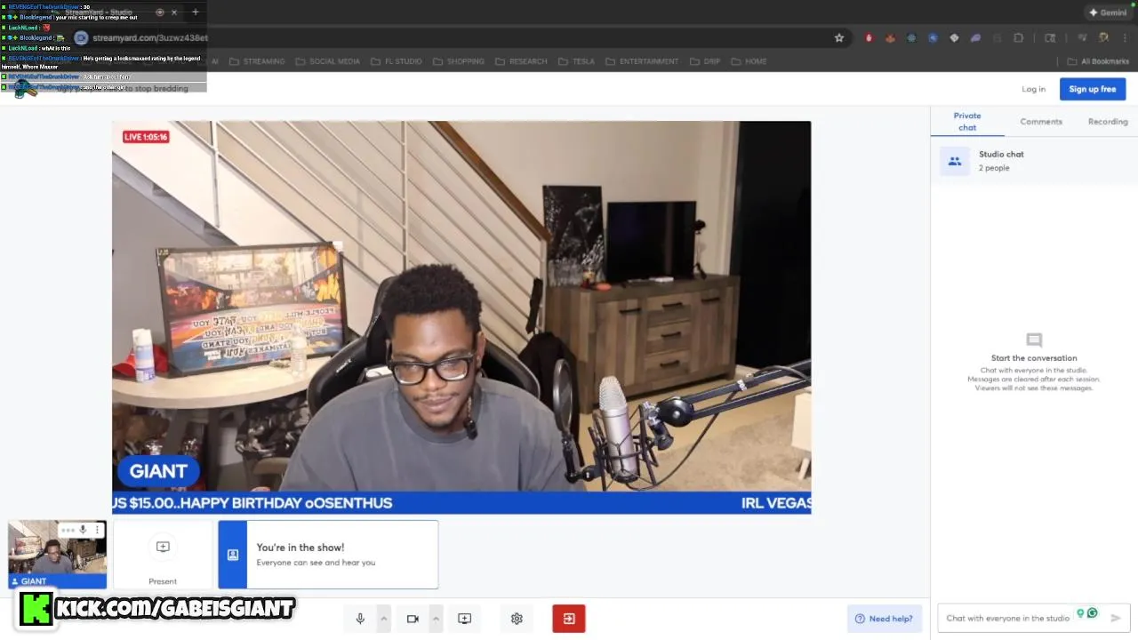Click the streamyard.com address bar
Screen dimensions: 1138x640
[453, 38]
